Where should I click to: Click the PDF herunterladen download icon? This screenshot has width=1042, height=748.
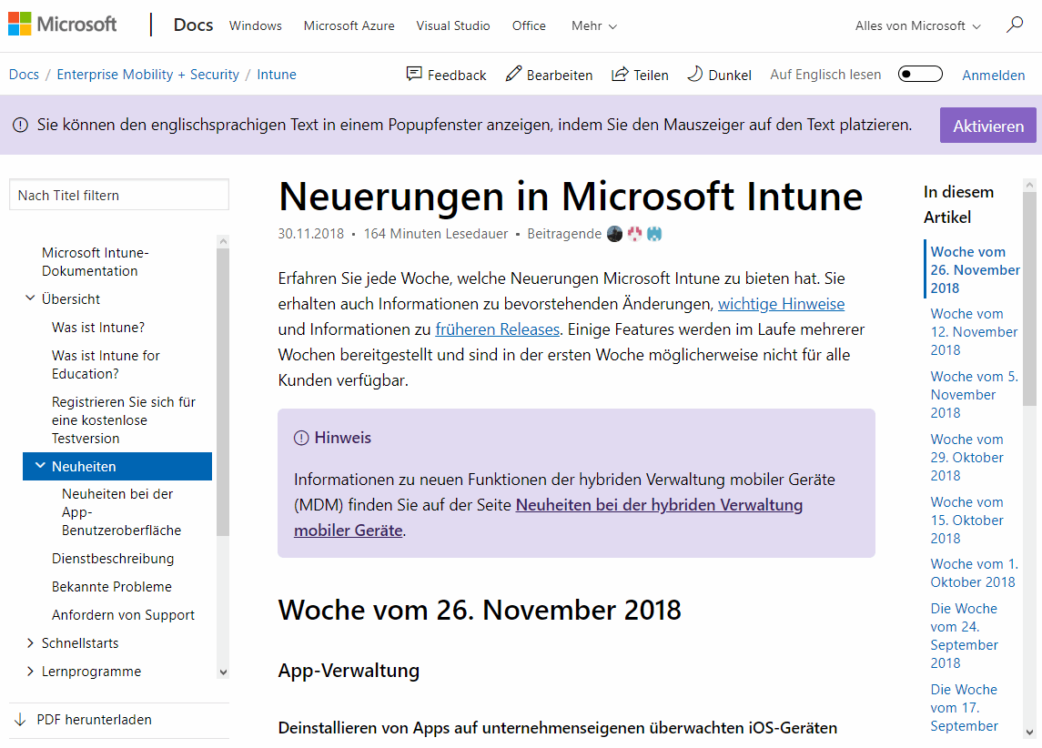(x=21, y=719)
